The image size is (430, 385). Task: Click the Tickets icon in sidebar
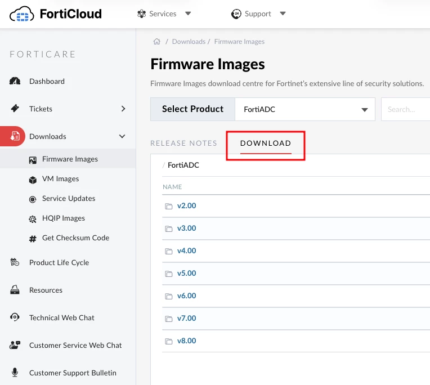coord(15,108)
